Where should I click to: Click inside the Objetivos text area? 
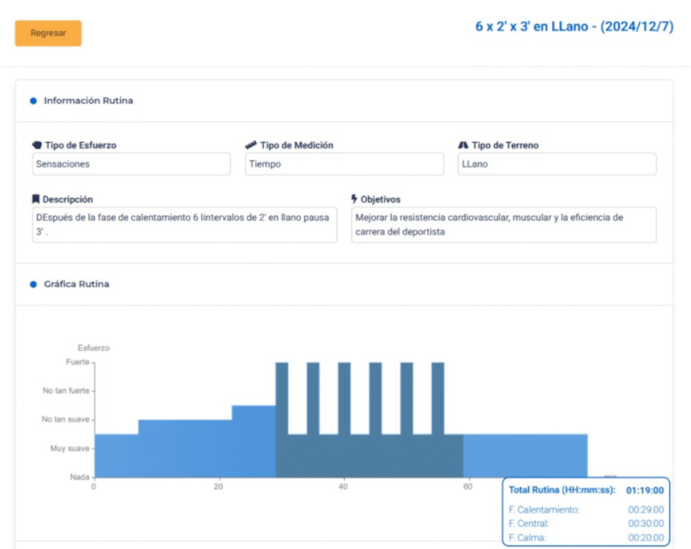click(503, 224)
